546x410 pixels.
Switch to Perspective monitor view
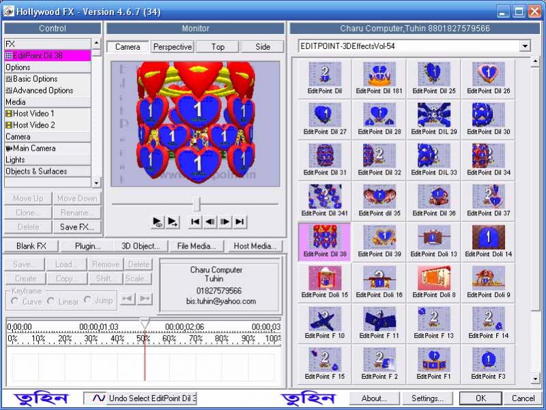click(x=173, y=46)
